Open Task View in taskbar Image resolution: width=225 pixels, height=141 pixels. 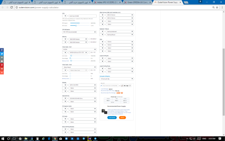point(14,139)
